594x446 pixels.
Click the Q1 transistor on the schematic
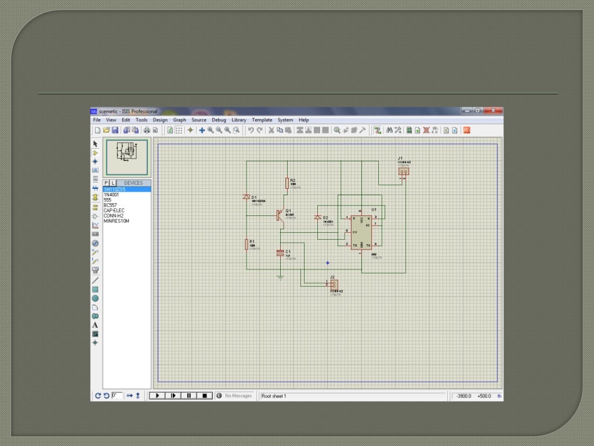(x=280, y=216)
